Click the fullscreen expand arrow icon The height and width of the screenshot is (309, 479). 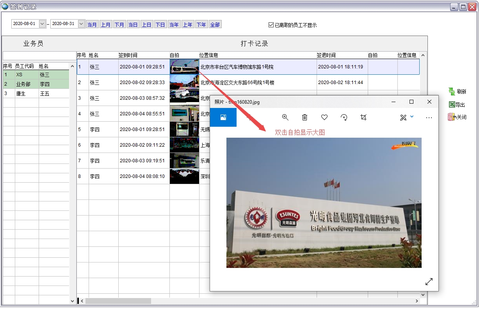[x=429, y=282]
